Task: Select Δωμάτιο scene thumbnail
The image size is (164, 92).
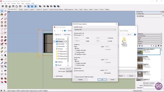Action: click(x=140, y=66)
